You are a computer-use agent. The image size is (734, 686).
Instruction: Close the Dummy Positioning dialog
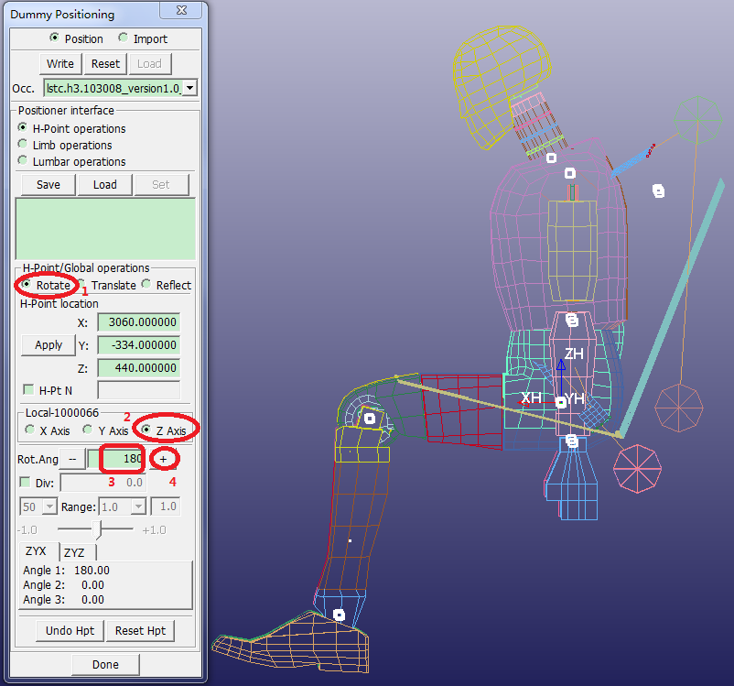point(193,14)
